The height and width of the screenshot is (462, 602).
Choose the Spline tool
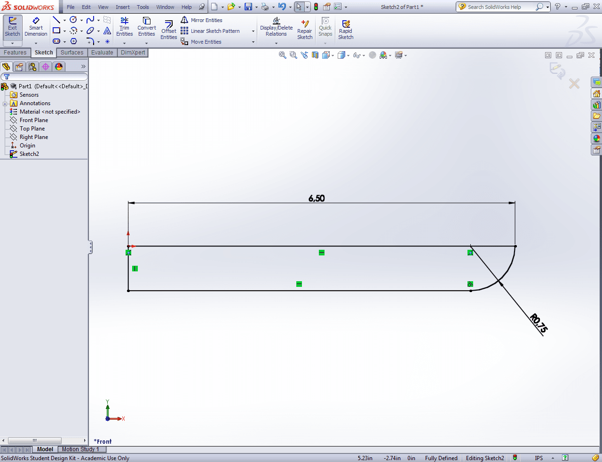coord(90,20)
